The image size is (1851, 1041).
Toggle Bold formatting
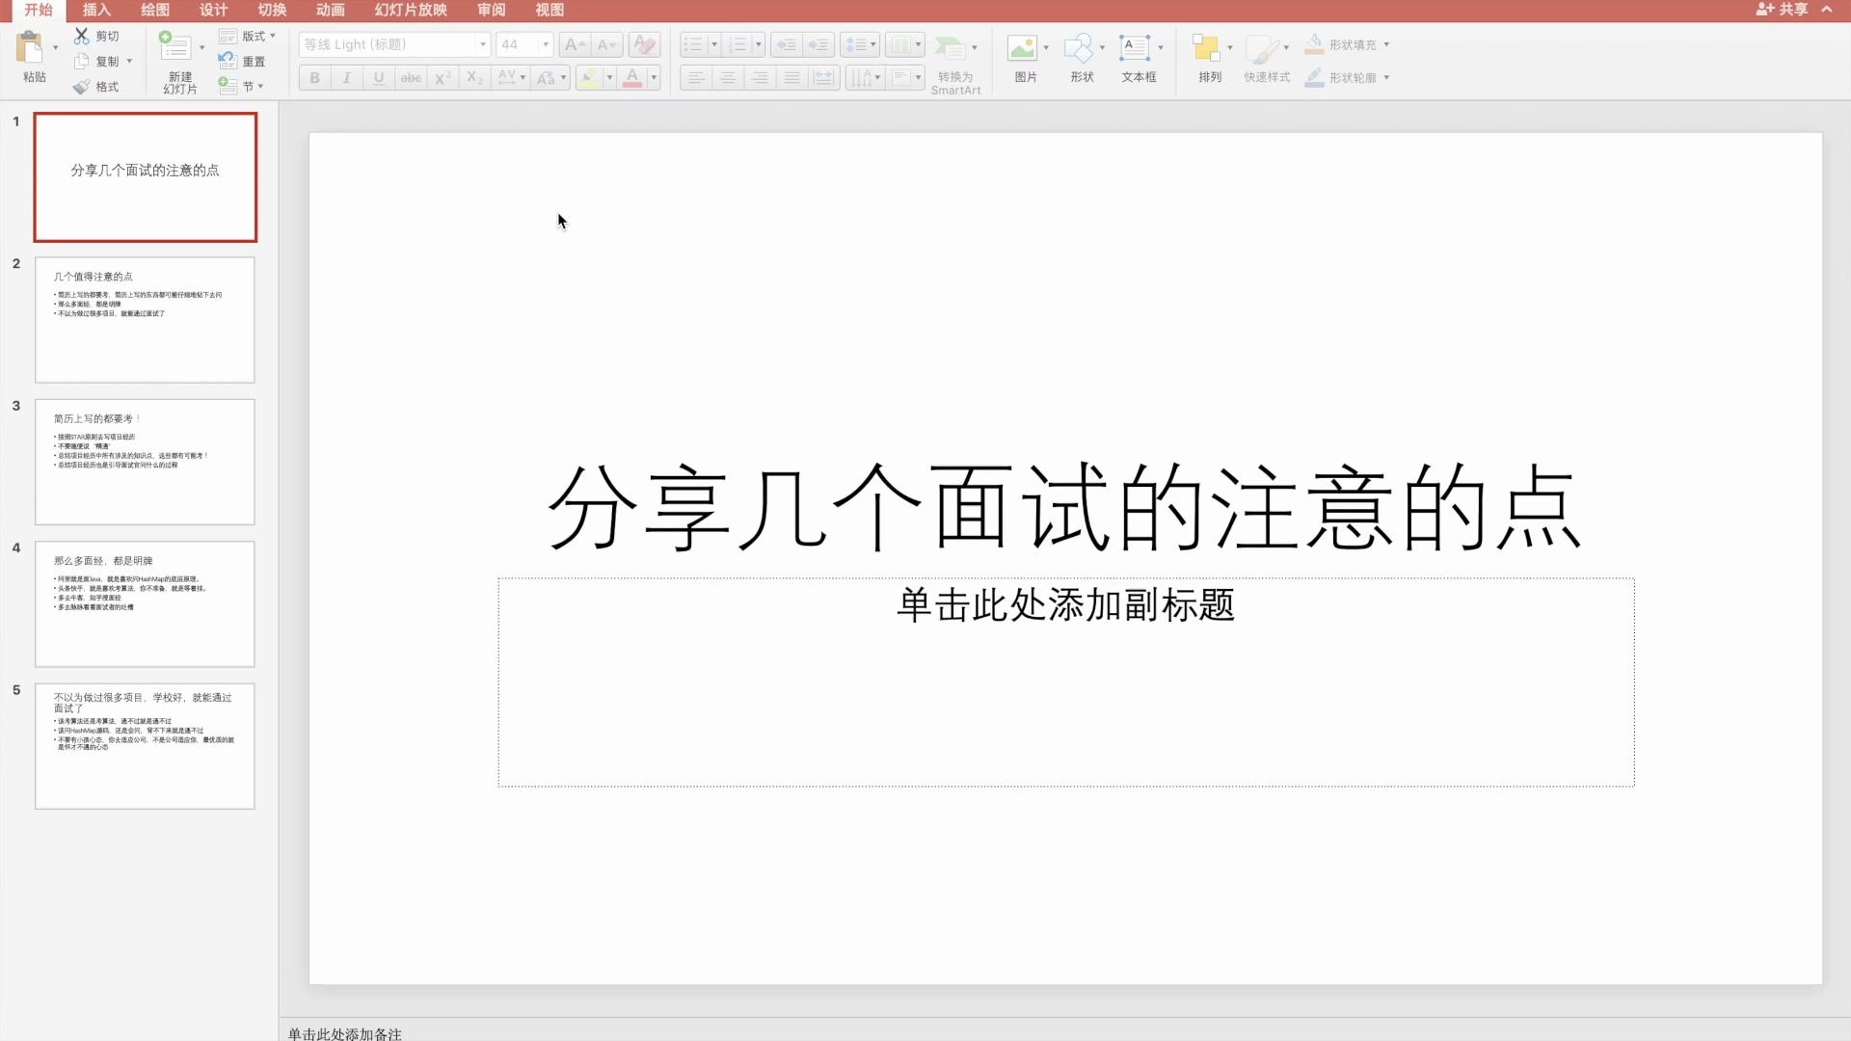point(314,78)
